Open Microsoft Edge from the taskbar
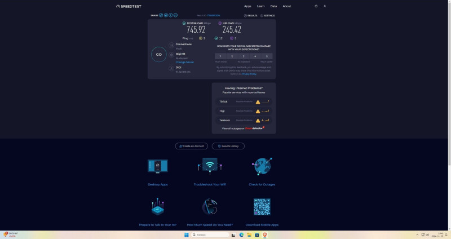 click(x=241, y=234)
